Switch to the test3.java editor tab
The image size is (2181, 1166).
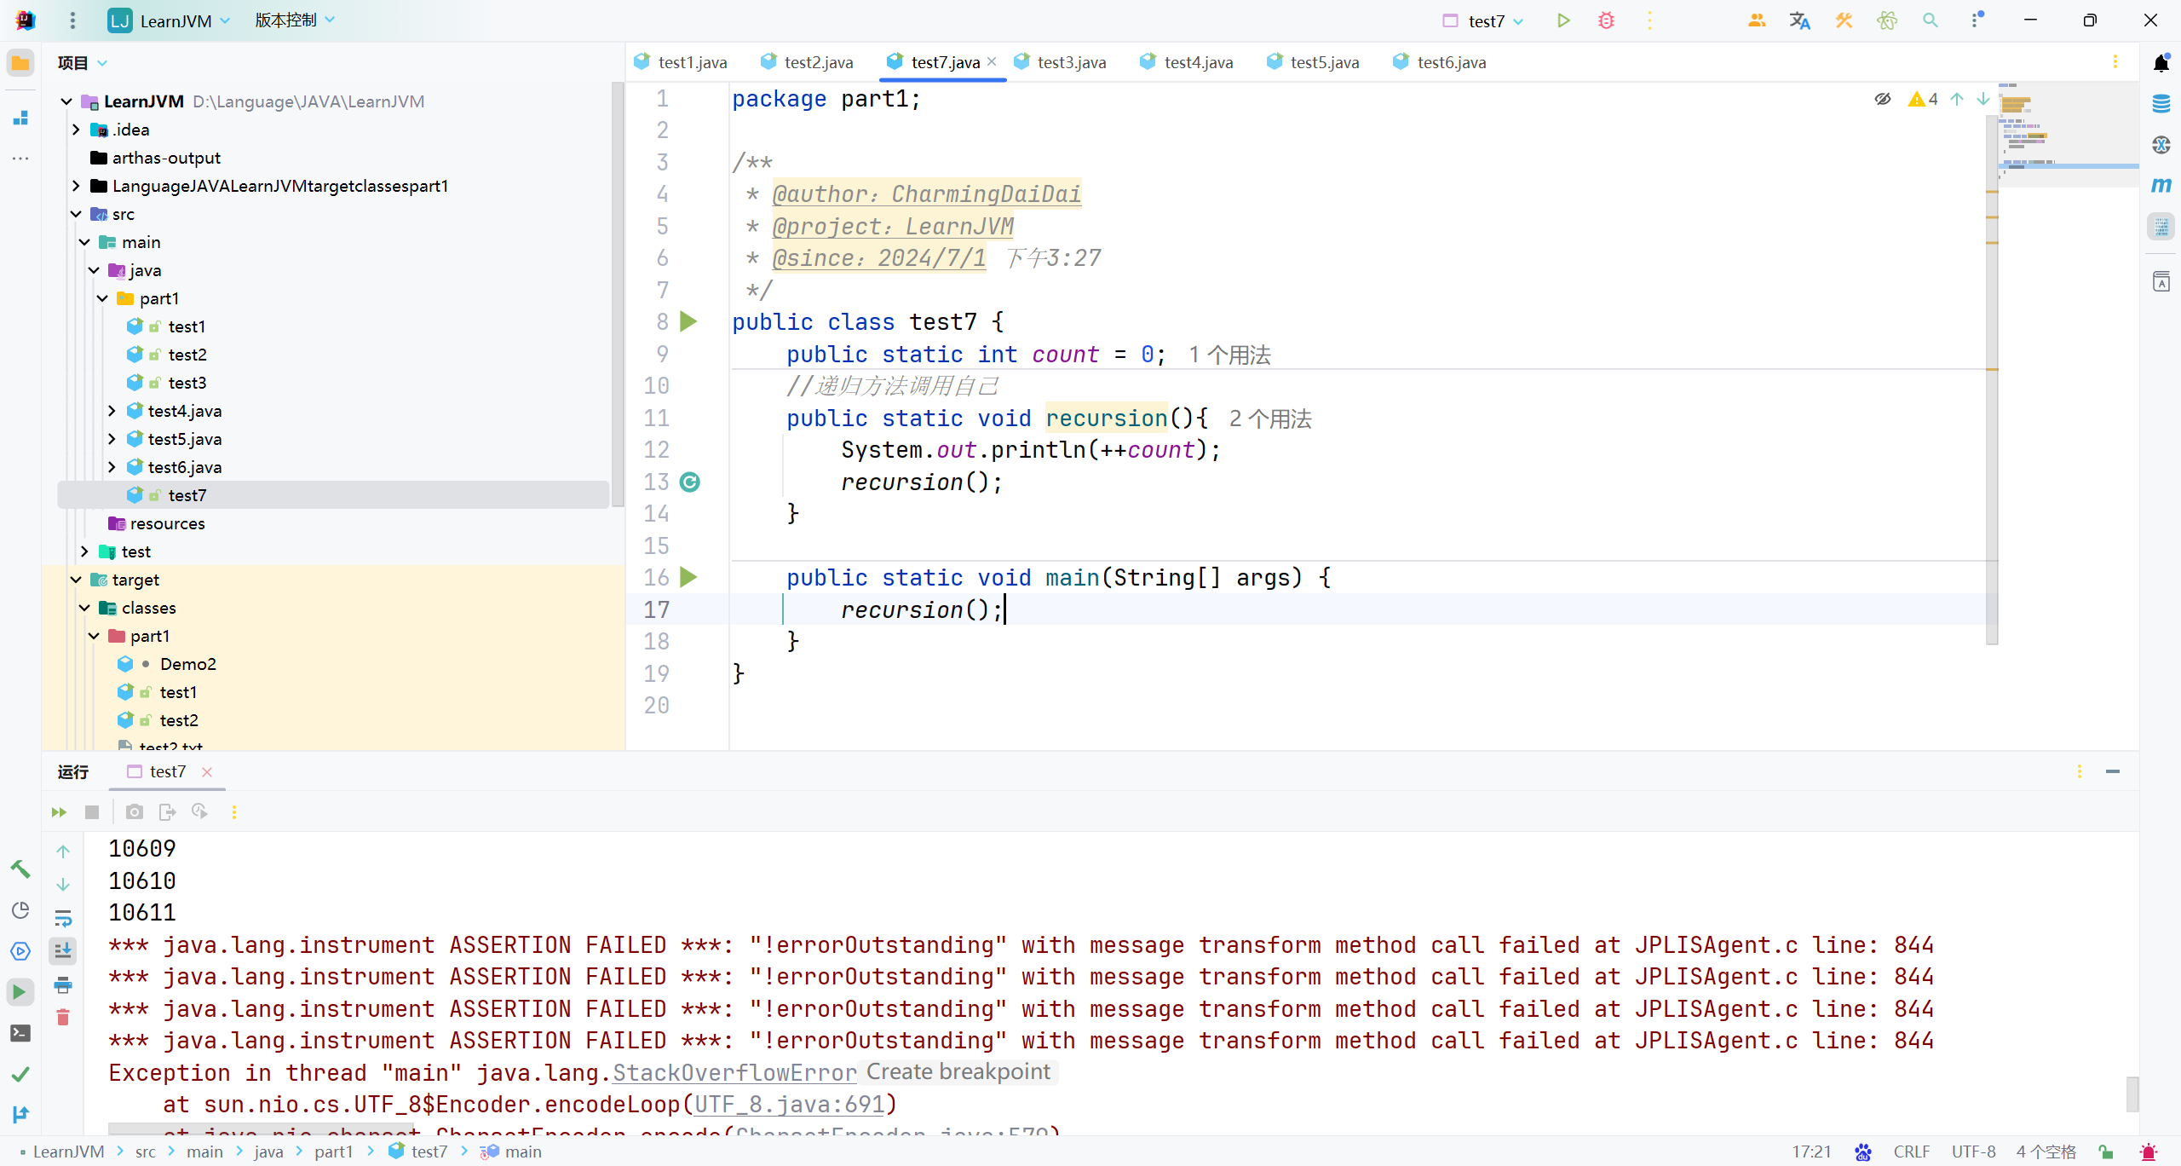(x=1071, y=62)
